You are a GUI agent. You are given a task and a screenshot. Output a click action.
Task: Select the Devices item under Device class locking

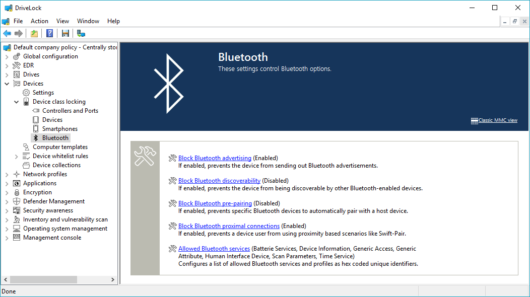pos(52,120)
